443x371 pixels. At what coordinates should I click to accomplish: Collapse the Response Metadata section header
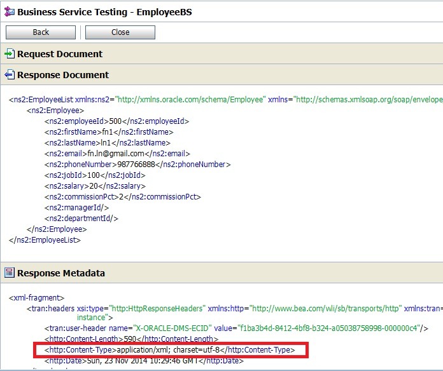pyautogui.click(x=61, y=273)
